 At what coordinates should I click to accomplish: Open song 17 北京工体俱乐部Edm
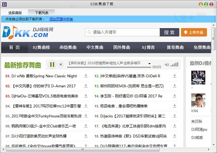point(134,126)
